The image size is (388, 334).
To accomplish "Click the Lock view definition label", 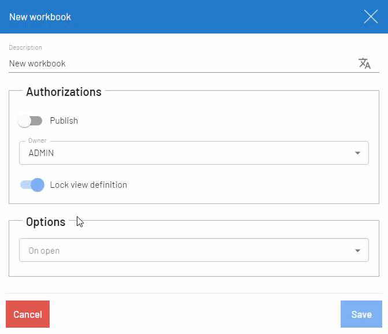I will pyautogui.click(x=88, y=185).
